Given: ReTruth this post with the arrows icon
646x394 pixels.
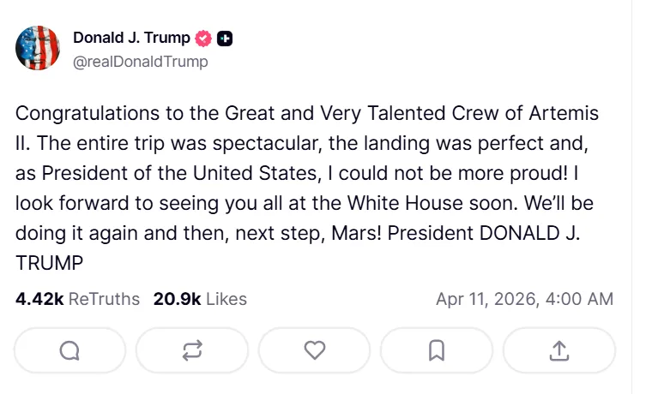Looking at the screenshot, I should 192,350.
